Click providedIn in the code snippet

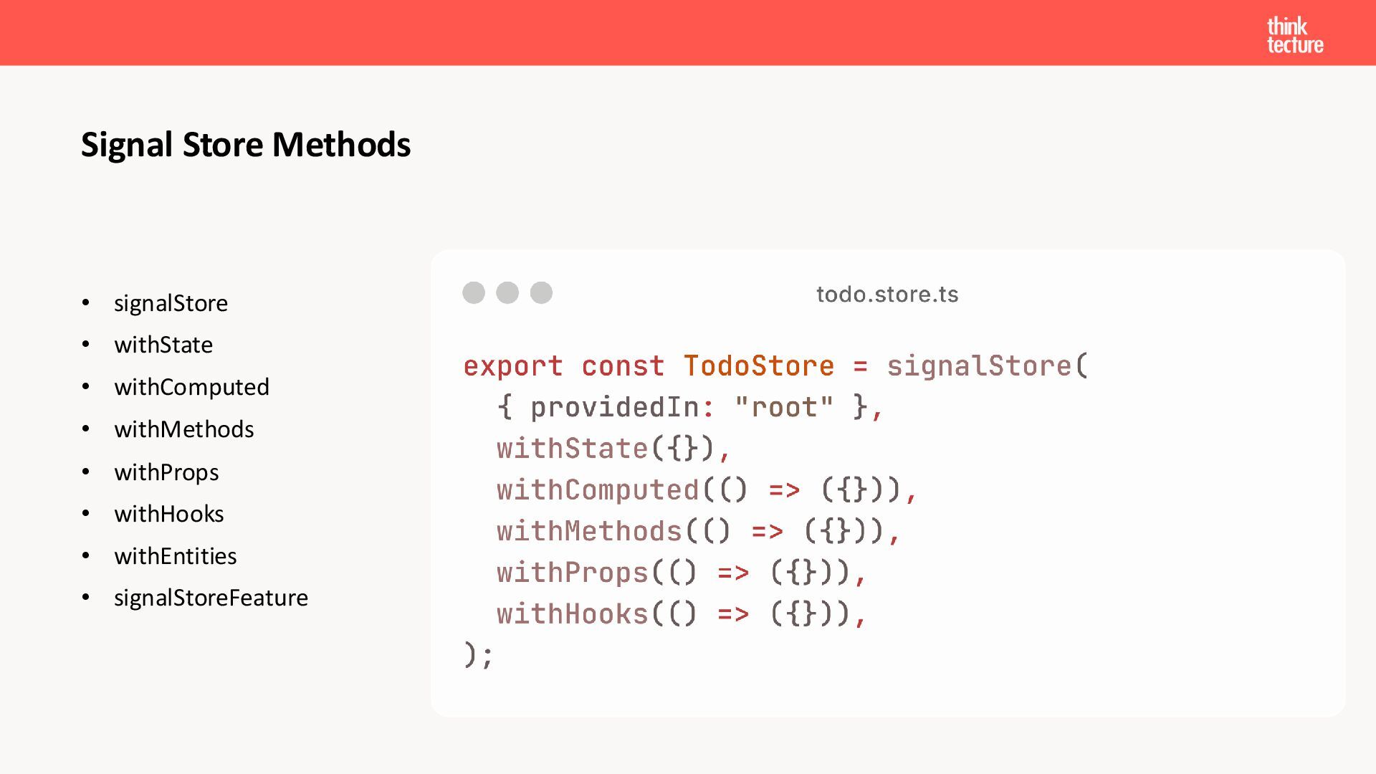(x=614, y=407)
